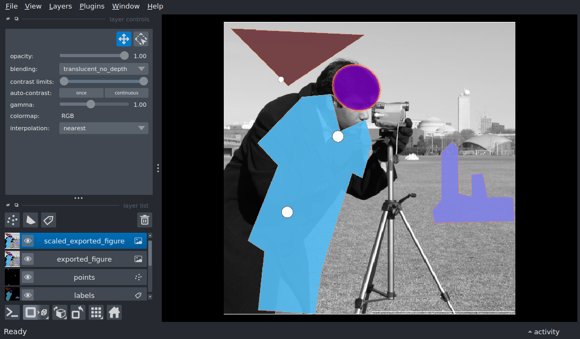This screenshot has height=339, width=580.
Task: Click the contrast limits lower handle
Action: point(64,81)
